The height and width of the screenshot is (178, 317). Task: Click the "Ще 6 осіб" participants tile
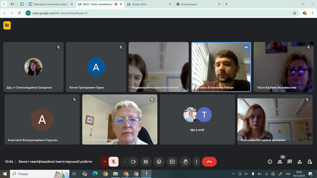197,119
